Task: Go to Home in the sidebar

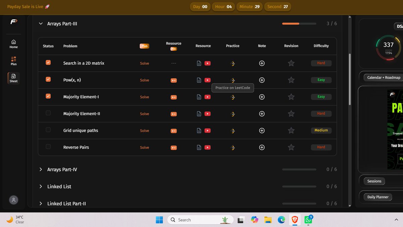Action: 13,44
